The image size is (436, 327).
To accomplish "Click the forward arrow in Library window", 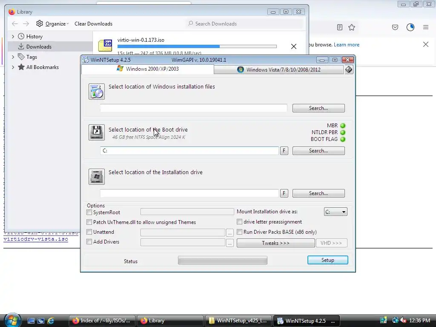I will (26, 24).
